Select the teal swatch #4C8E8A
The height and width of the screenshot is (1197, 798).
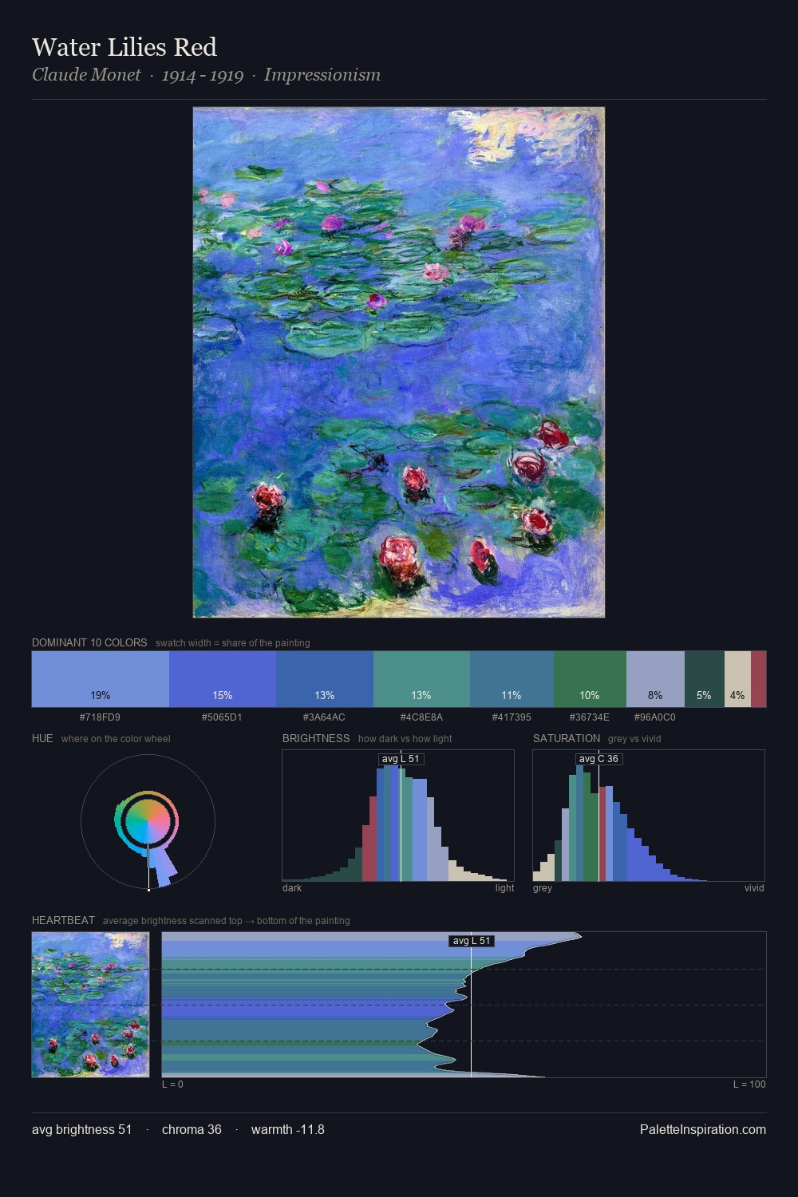[421, 679]
